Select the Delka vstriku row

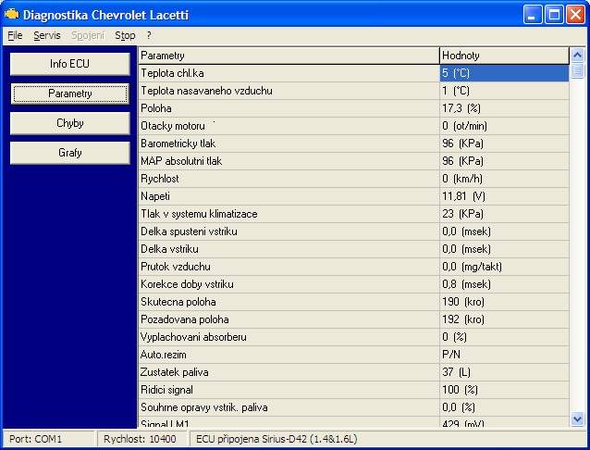tap(353, 249)
